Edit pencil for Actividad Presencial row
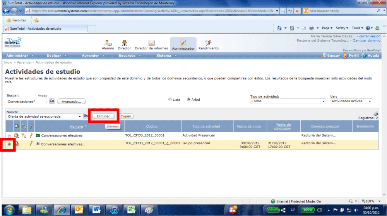The width and height of the screenshot is (387, 216). [31, 135]
